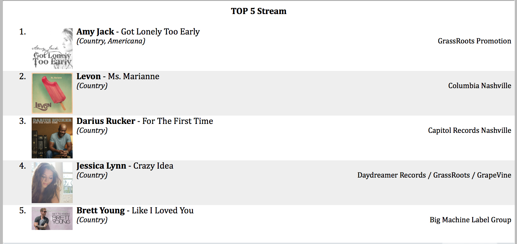Select the GrassRoots Promotion label text
Image resolution: width=517 pixels, height=244 pixels.
click(474, 41)
